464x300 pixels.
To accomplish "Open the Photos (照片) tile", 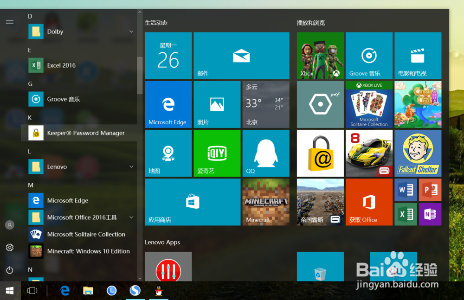I will [217, 104].
